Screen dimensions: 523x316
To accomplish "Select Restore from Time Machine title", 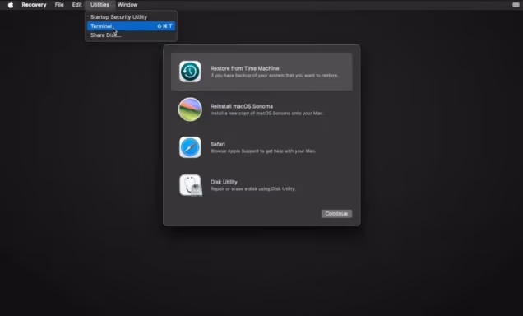I will (x=244, y=68).
